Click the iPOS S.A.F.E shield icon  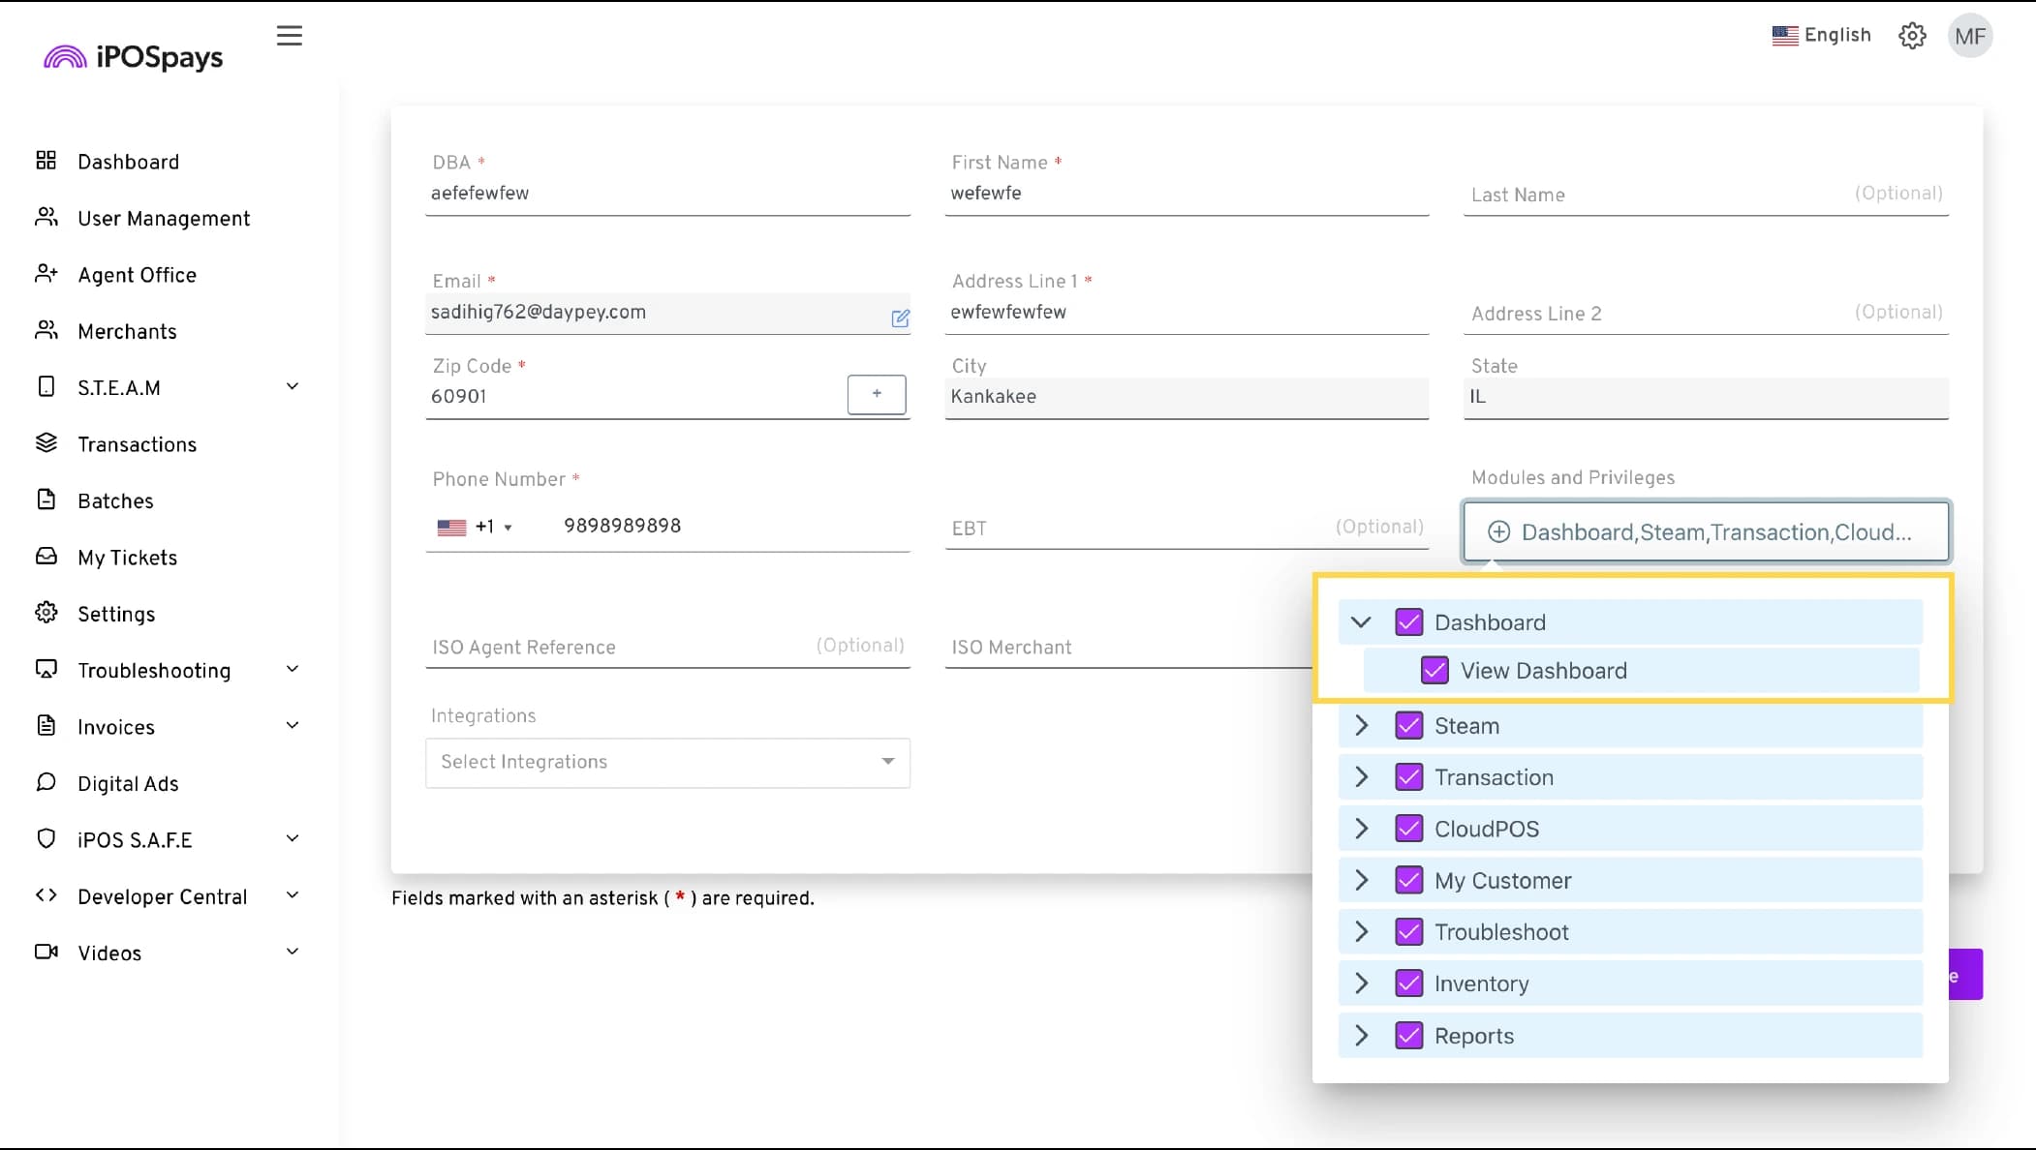(x=46, y=838)
